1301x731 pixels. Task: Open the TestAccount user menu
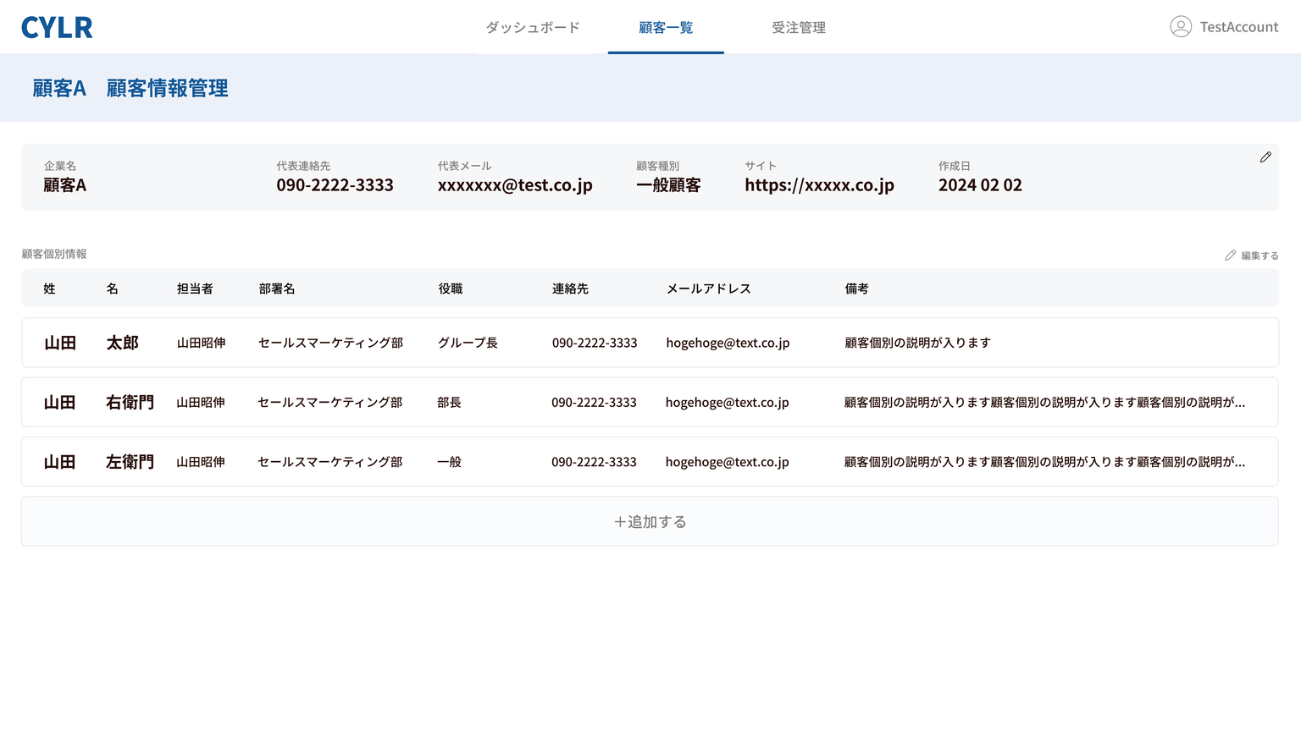tap(1238, 27)
